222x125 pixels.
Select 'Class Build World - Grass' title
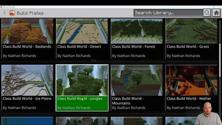188,47
